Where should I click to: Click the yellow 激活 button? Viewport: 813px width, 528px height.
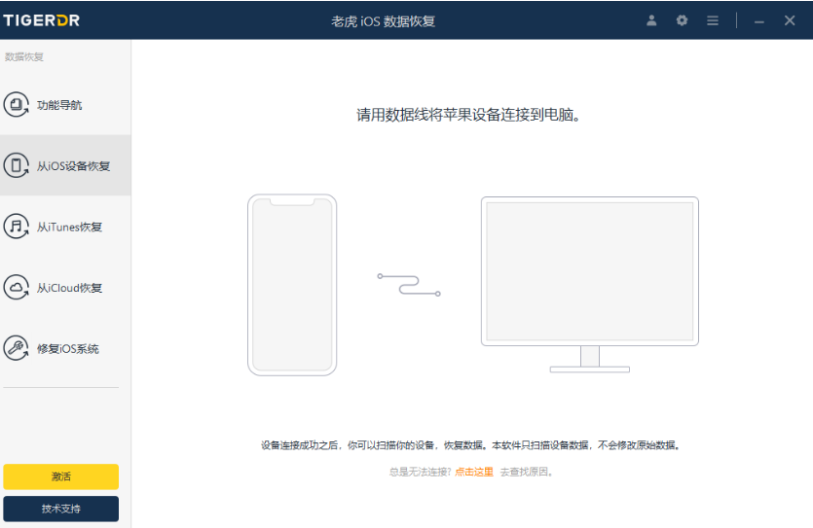60,476
